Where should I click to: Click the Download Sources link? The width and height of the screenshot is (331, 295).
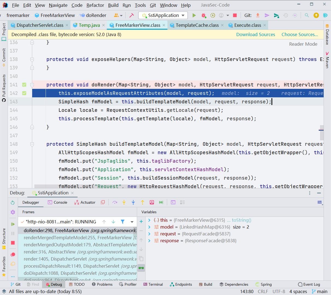point(256,34)
